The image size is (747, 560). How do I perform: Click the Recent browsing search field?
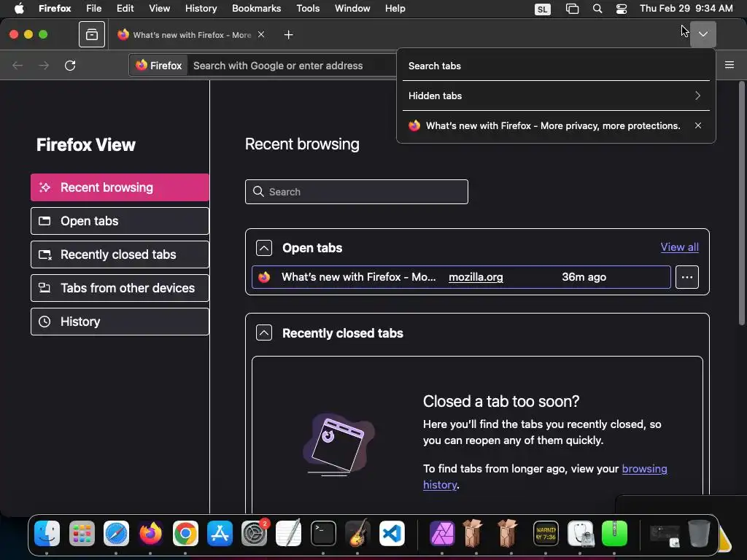tap(356, 192)
